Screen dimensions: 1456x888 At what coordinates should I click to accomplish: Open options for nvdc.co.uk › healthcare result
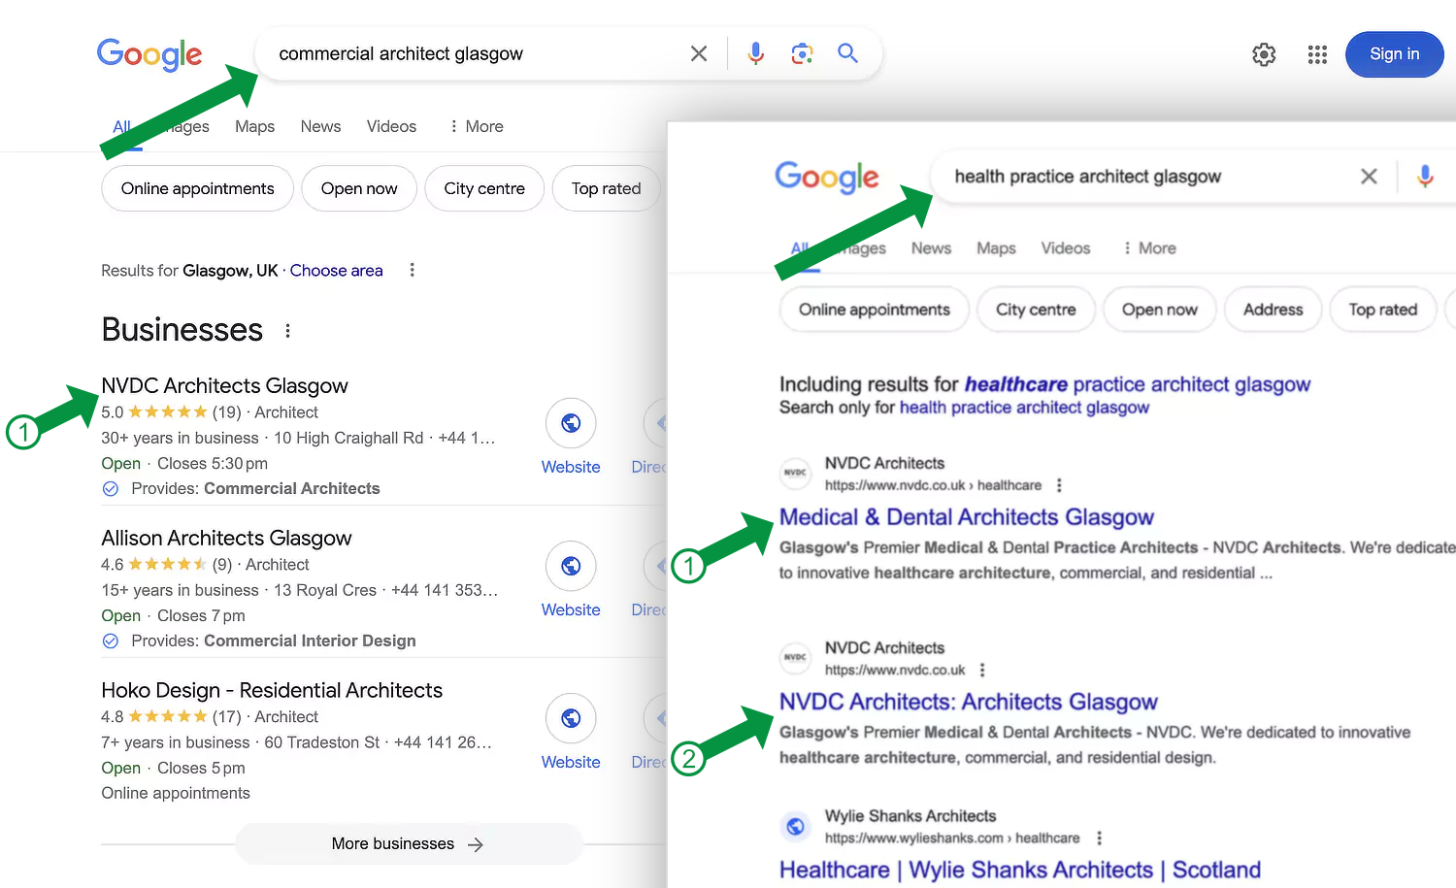[x=1059, y=485]
